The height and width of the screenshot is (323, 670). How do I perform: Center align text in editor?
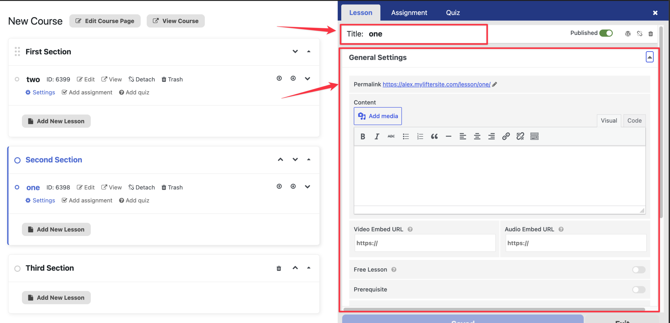(477, 136)
